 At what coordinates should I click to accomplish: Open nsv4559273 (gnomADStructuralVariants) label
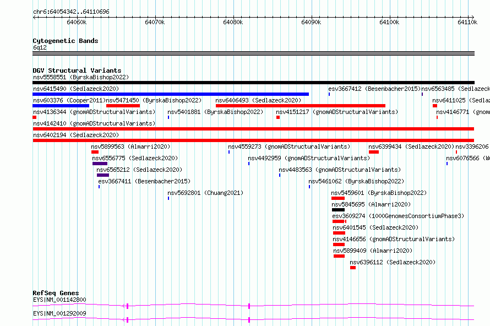pos(289,146)
